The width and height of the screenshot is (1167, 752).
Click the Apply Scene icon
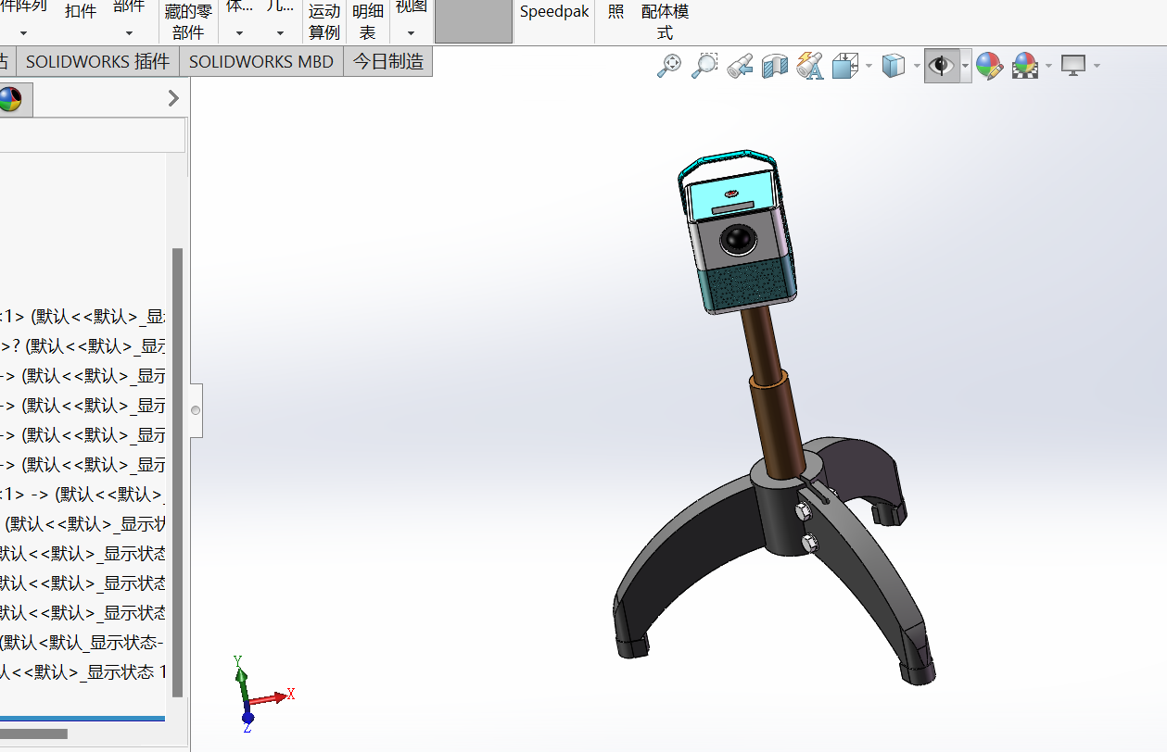click(1024, 66)
